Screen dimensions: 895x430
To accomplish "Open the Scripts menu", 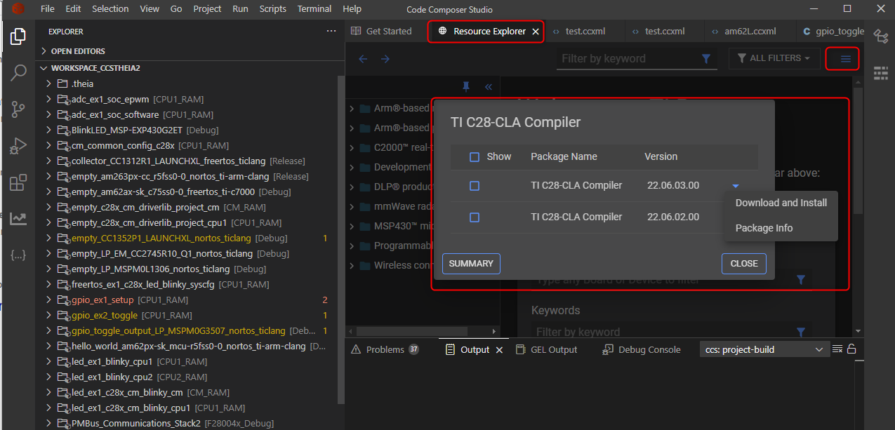I will [x=272, y=9].
